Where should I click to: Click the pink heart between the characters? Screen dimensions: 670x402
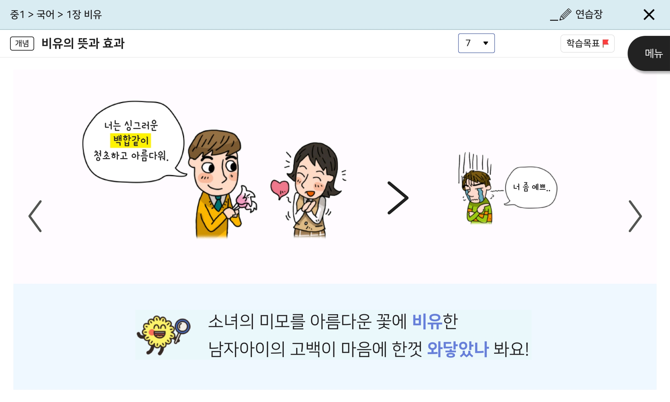pyautogui.click(x=280, y=189)
